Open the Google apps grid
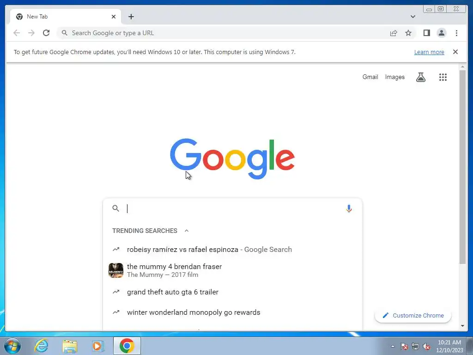The width and height of the screenshot is (473, 355). [x=443, y=77]
